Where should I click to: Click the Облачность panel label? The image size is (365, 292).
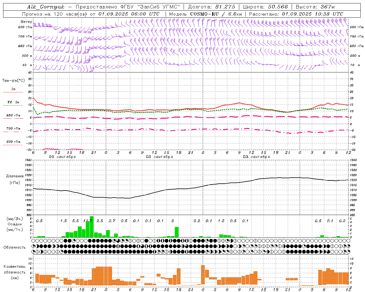(x=15, y=248)
